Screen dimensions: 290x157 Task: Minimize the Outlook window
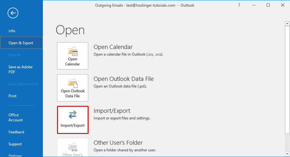coord(254,5)
